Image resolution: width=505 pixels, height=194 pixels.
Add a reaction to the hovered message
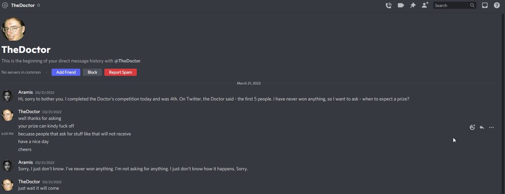pos(472,128)
